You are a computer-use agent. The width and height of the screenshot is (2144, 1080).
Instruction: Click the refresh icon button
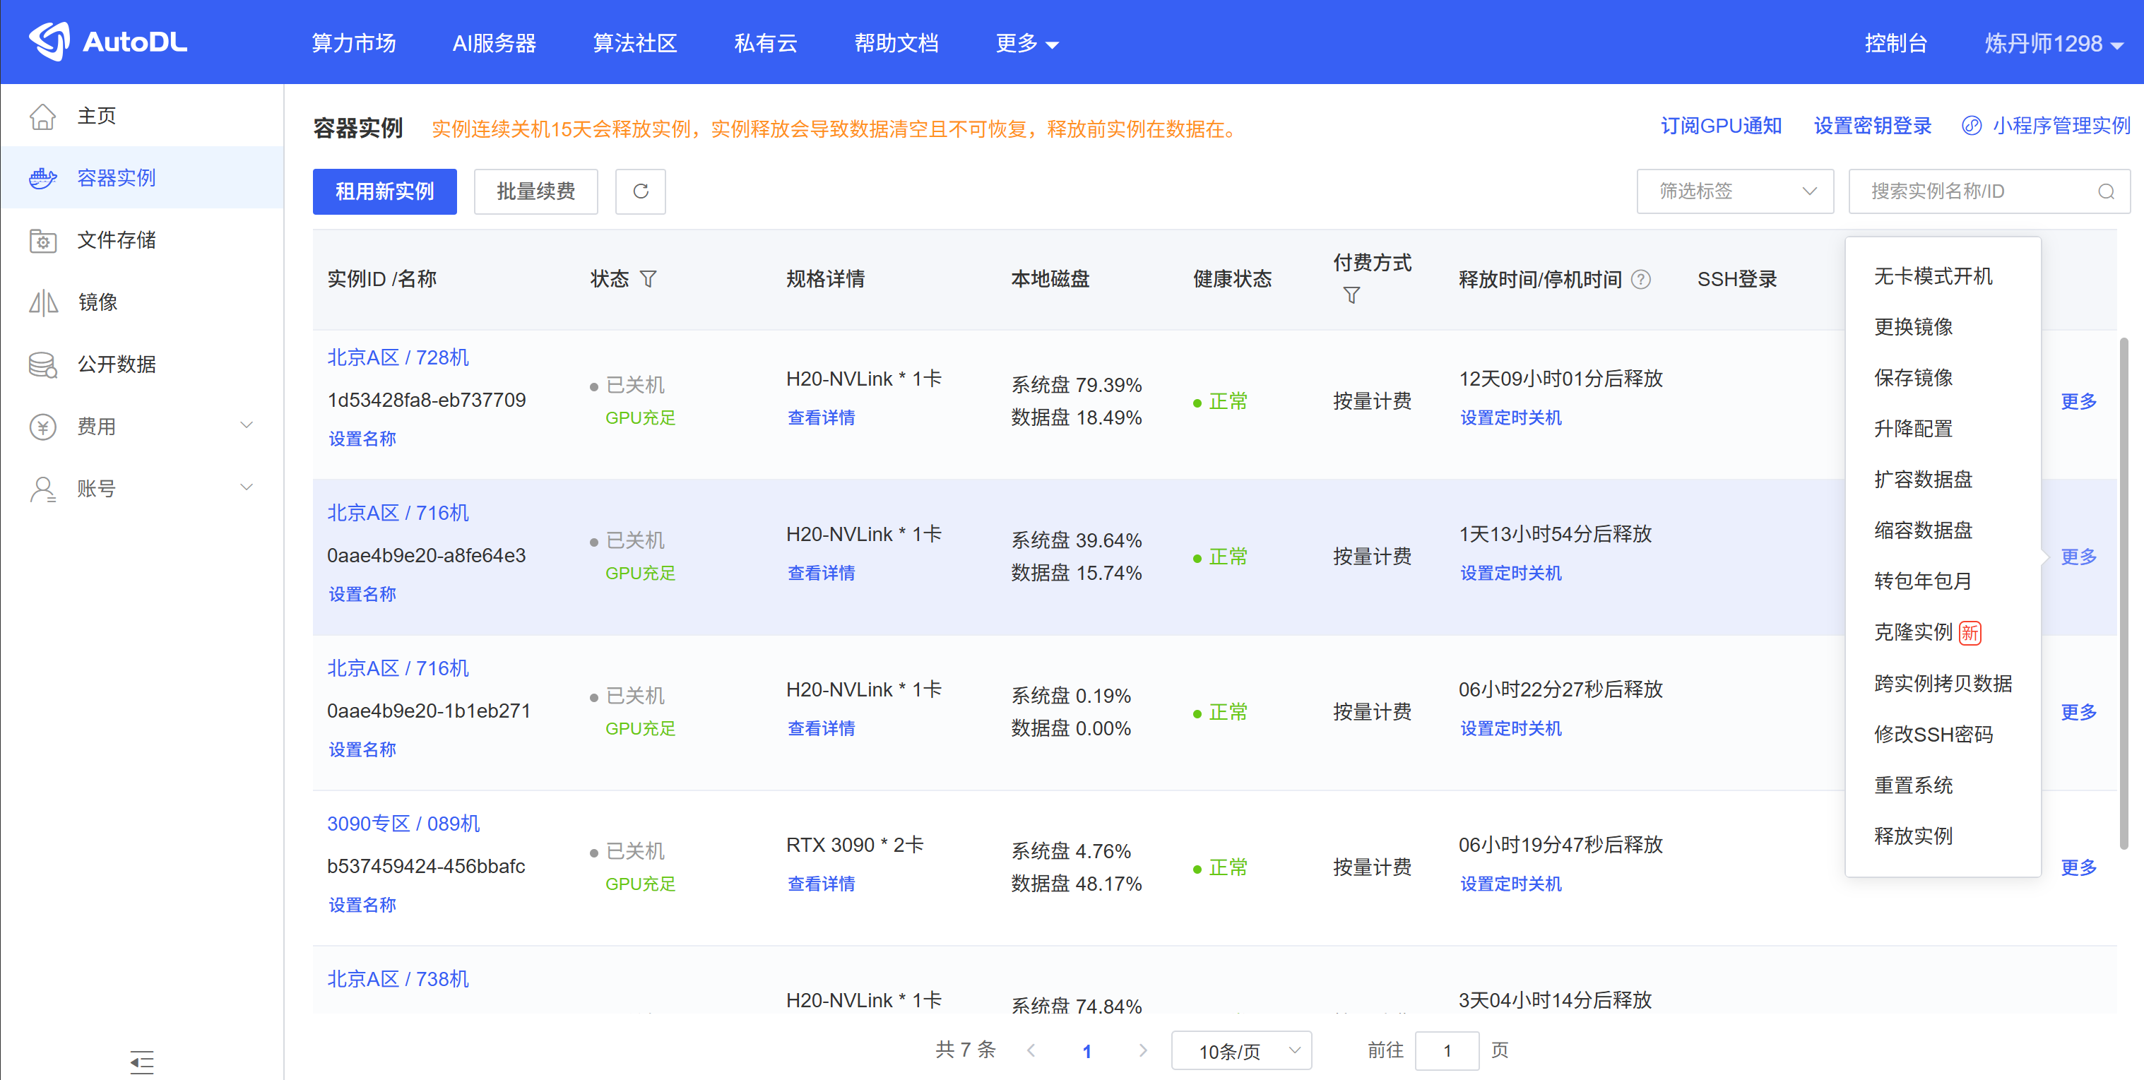[640, 191]
